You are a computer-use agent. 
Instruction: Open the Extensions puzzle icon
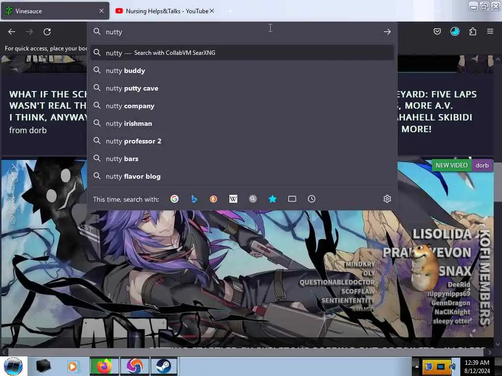point(473,31)
